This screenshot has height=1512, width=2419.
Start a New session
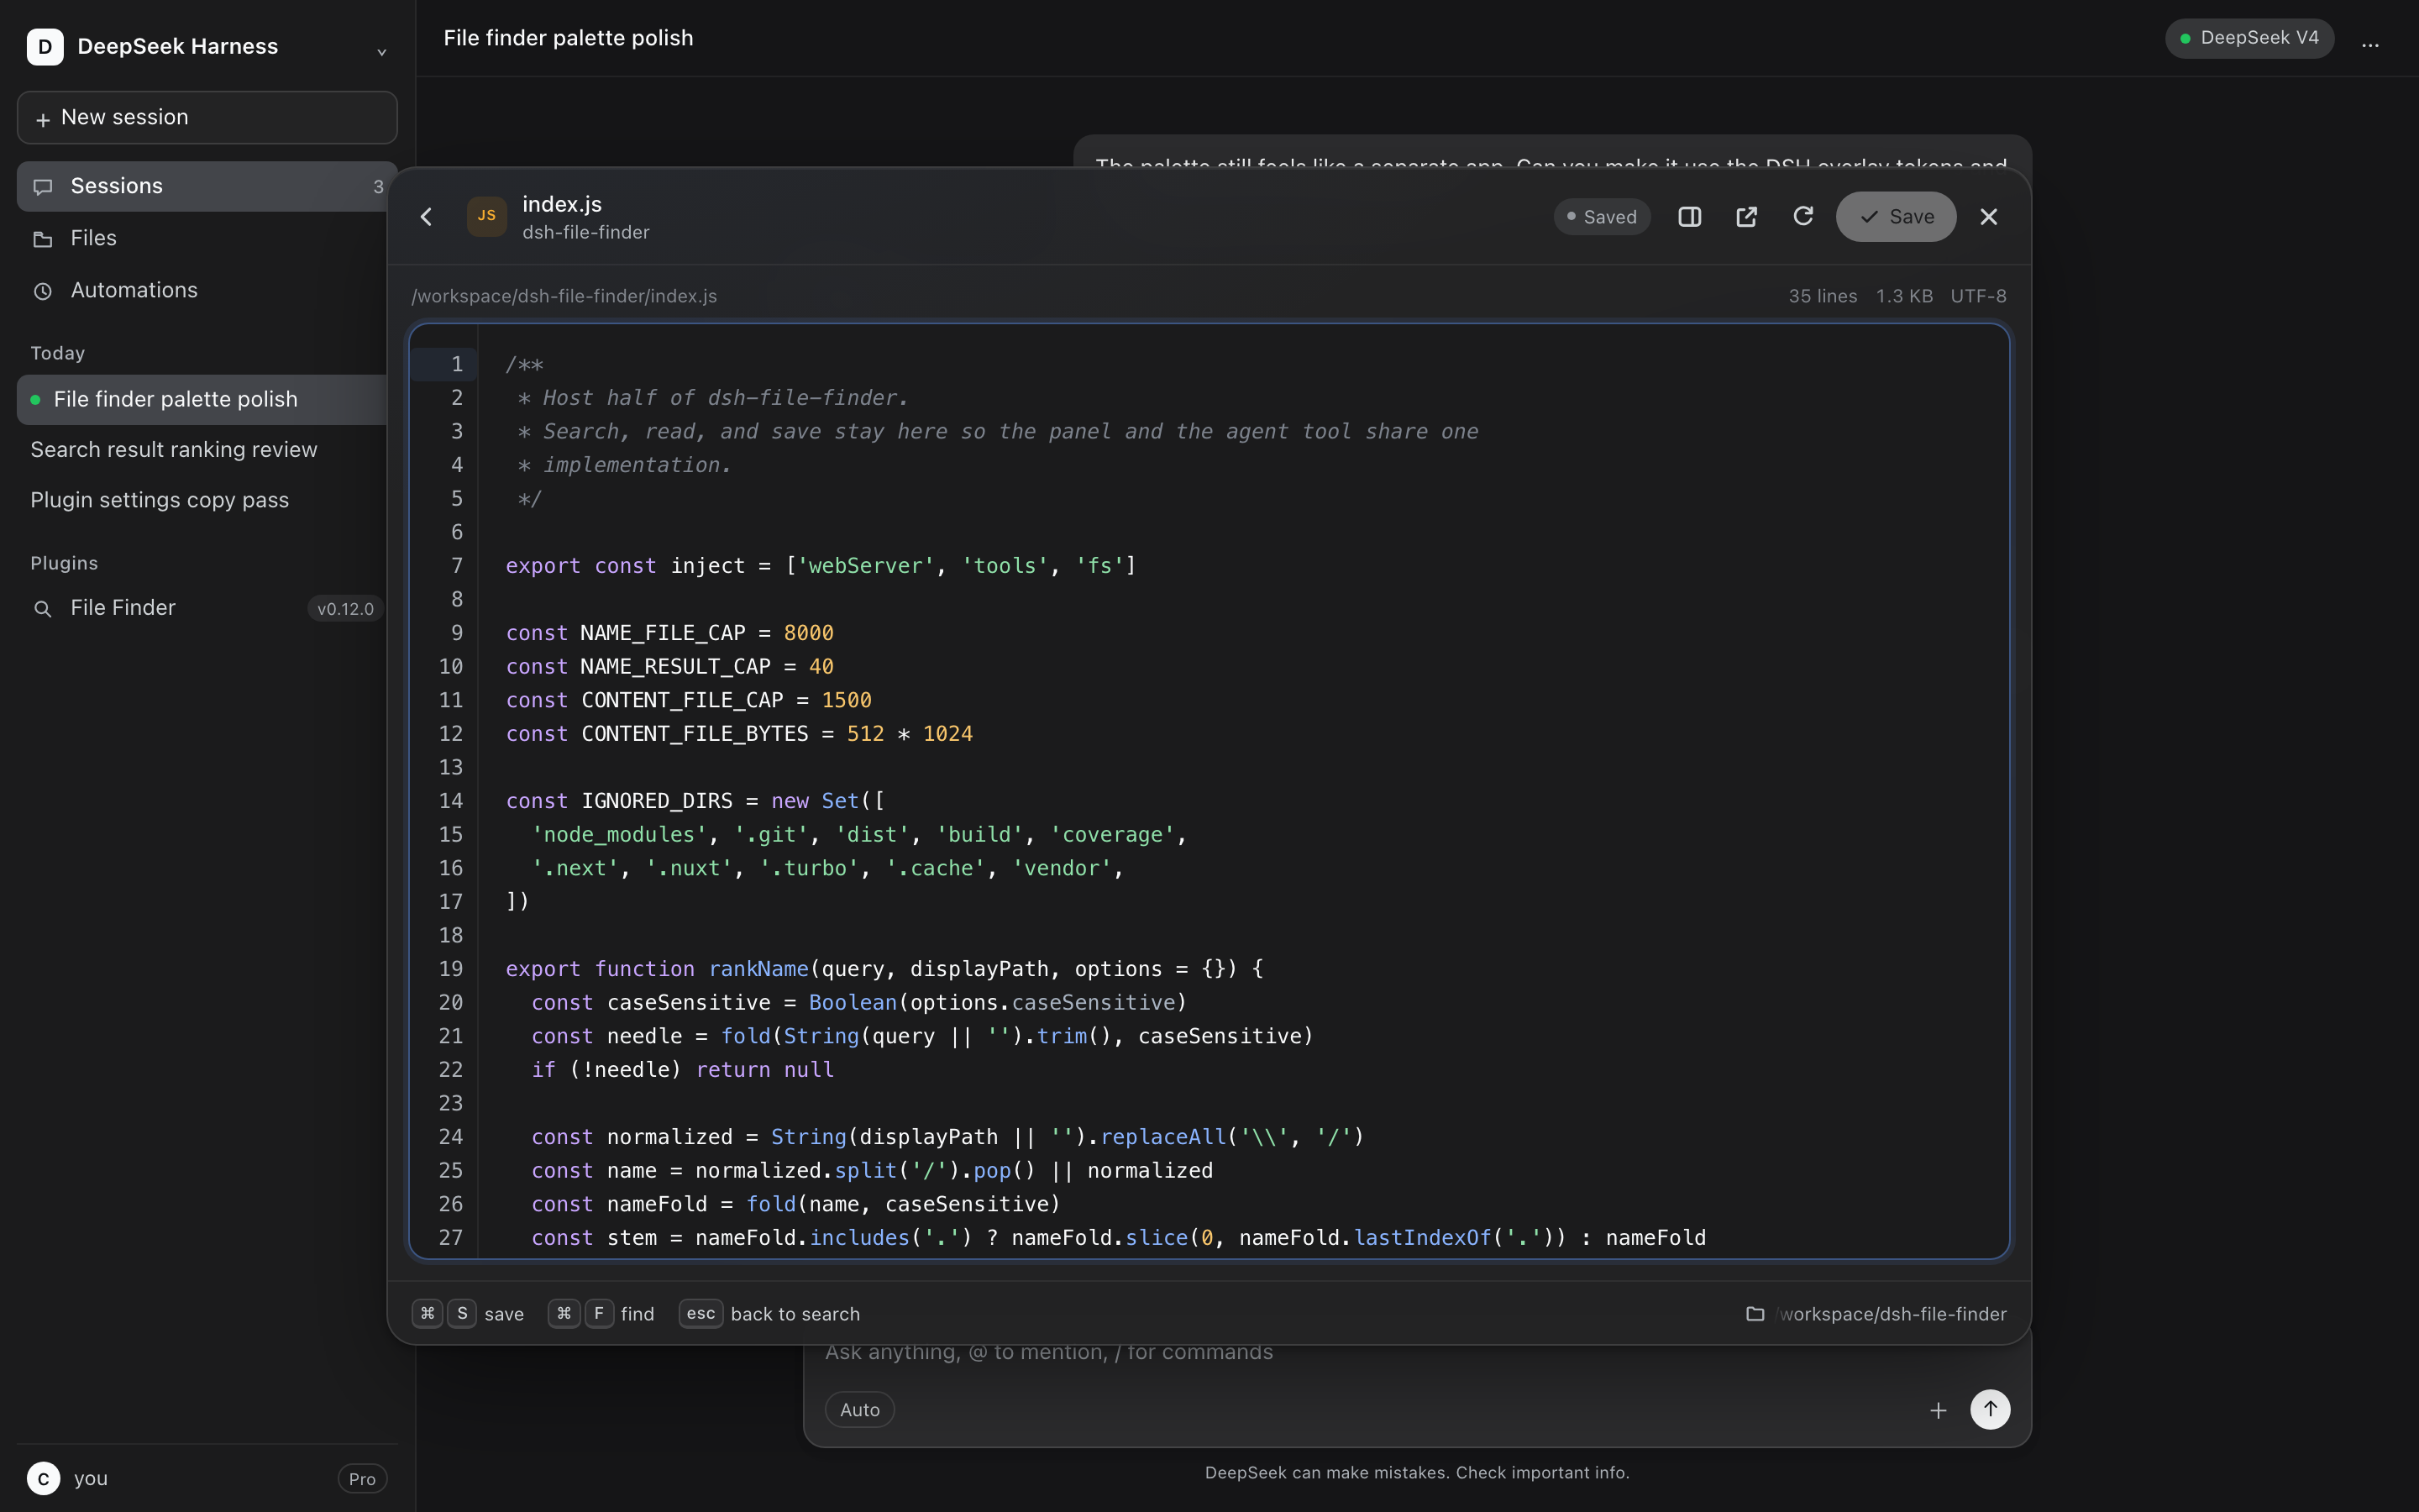click(207, 118)
